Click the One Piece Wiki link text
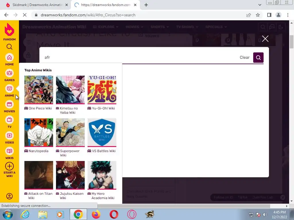This screenshot has width=294, height=220. [x=40, y=108]
